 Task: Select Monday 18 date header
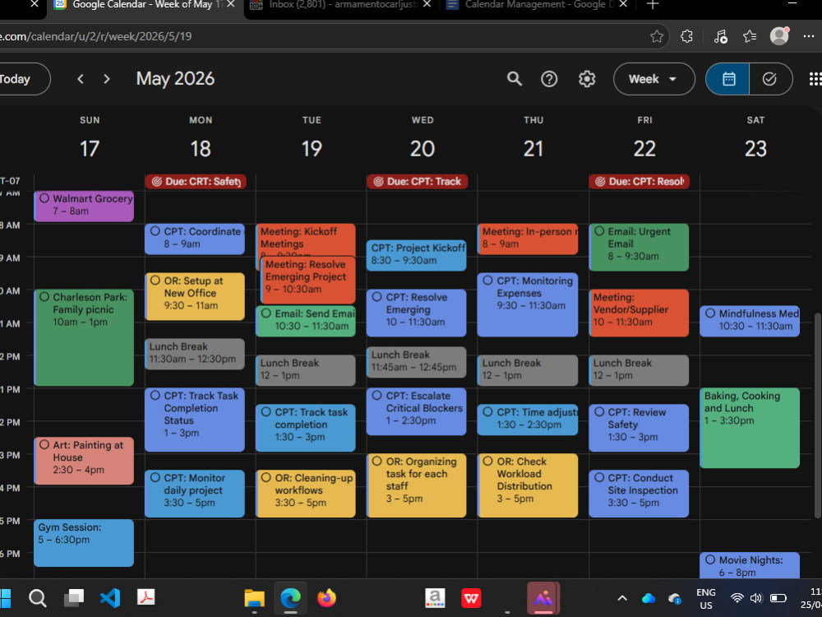(201, 148)
